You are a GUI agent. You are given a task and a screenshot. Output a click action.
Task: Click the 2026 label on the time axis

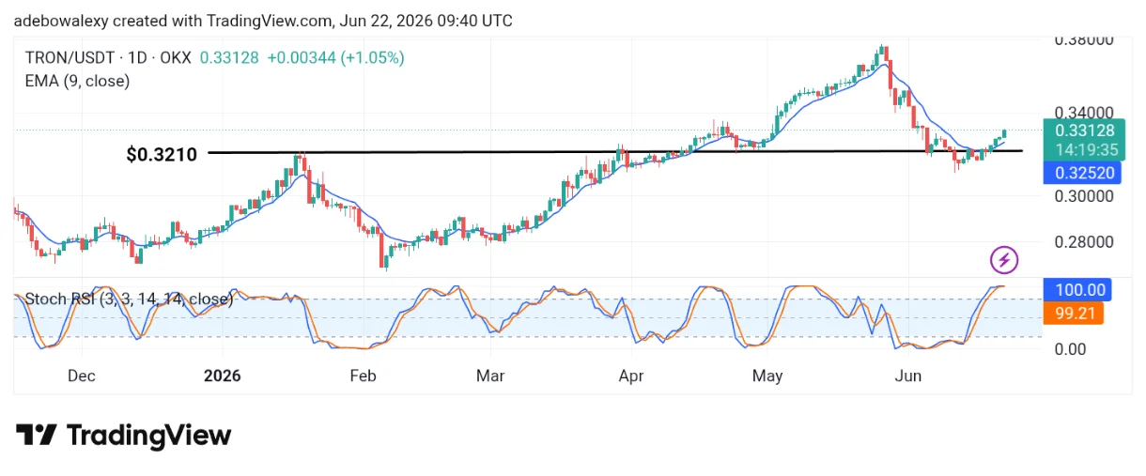[x=223, y=376]
